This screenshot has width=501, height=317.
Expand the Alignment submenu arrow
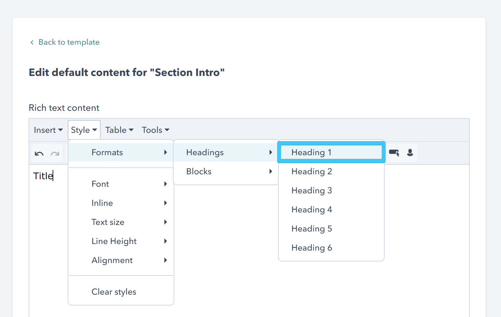click(x=165, y=260)
